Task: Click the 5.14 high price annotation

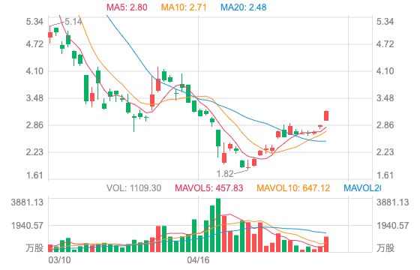Action: pos(73,22)
